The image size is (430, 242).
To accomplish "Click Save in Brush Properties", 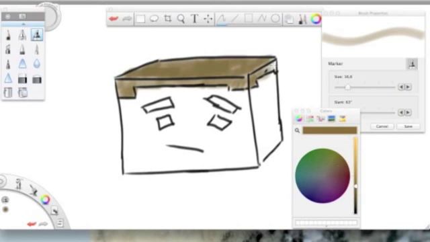I will click(x=408, y=126).
